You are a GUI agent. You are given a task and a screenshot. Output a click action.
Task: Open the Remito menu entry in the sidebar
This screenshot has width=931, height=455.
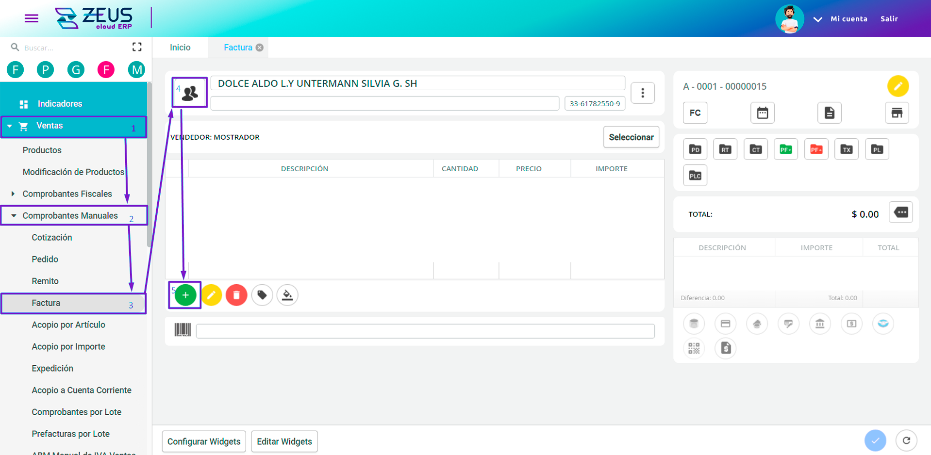tap(45, 281)
